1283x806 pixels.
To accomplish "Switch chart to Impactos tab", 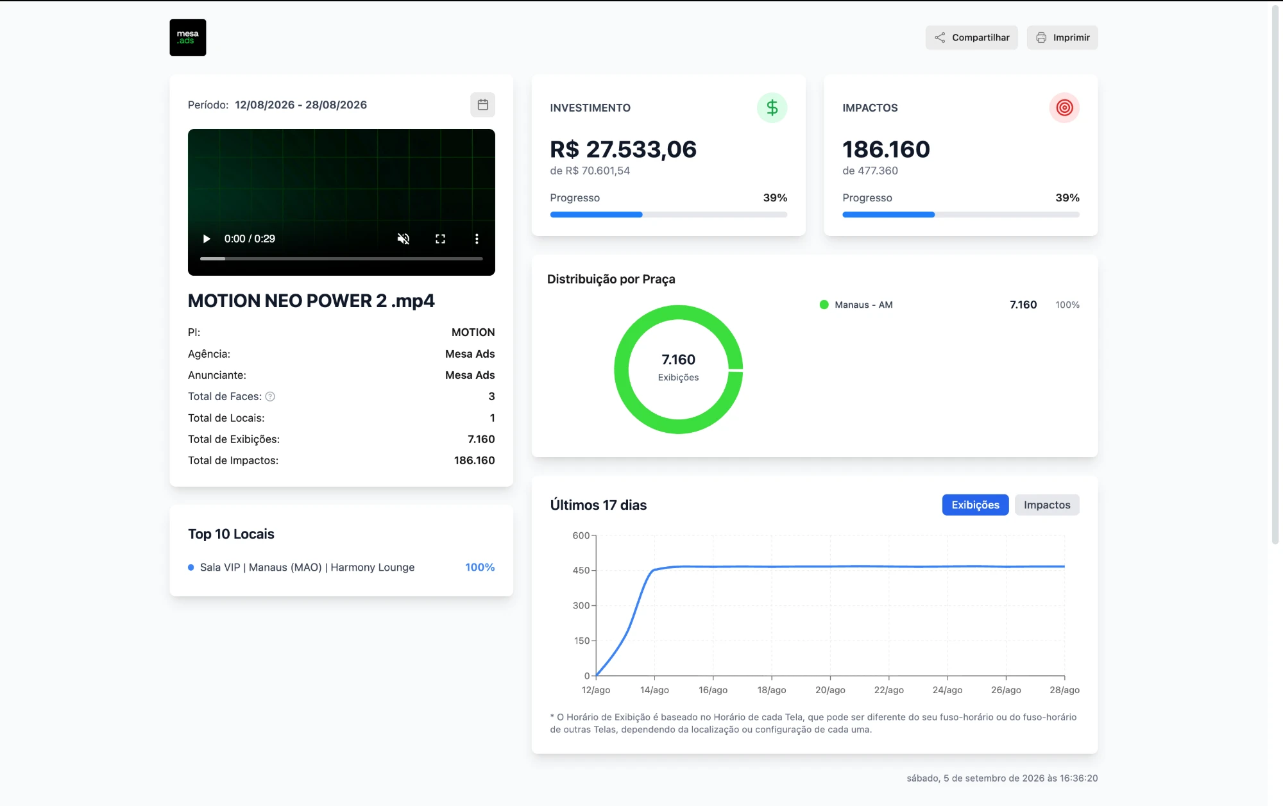I will (x=1047, y=505).
